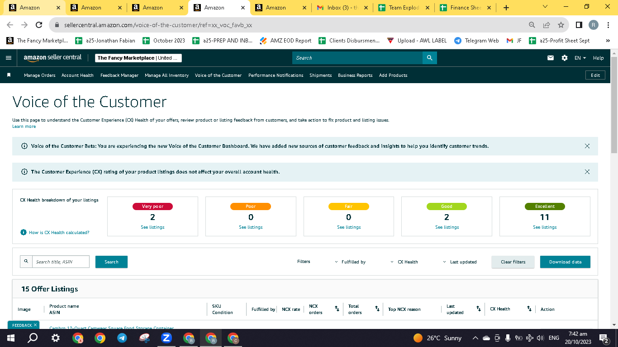Viewport: 618px width, 347px height.
Task: Open the Telegram Web bookmark
Action: [476, 41]
